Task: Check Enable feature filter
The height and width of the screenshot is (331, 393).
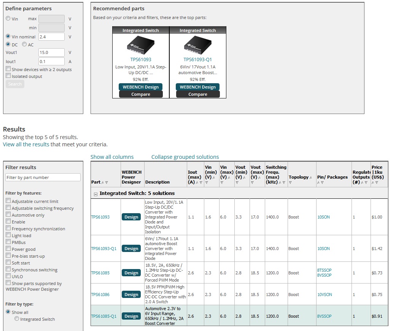Action: click(8, 221)
